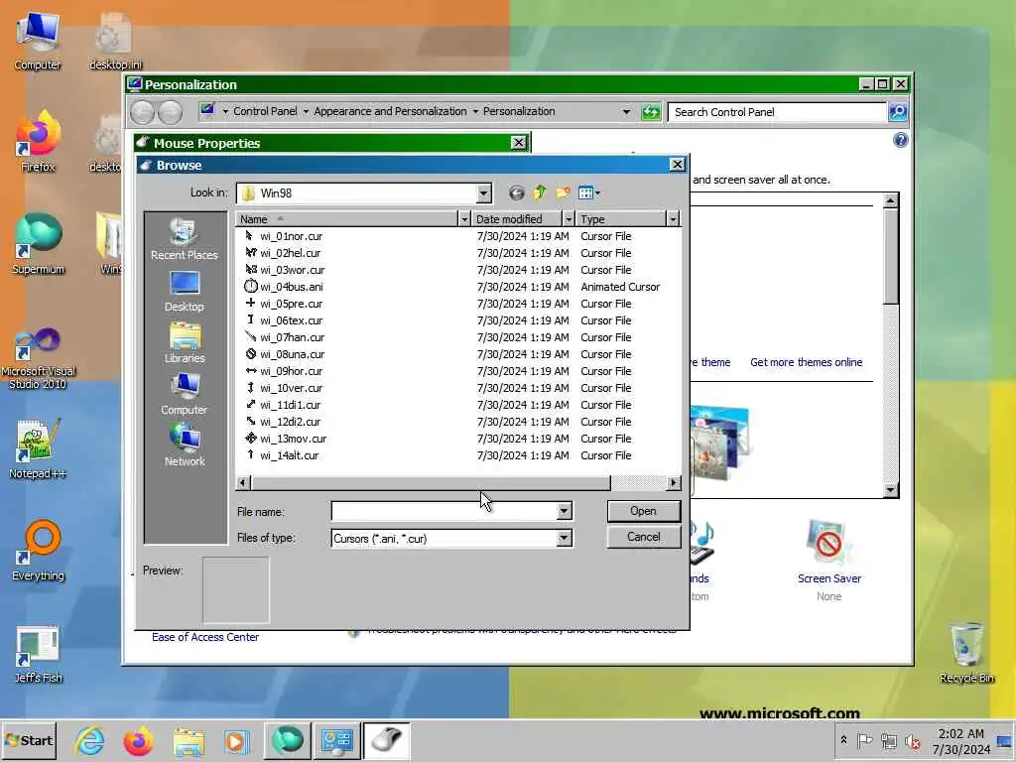Select wi_12di2.cur diagonal resize file
1016x762 pixels.
pos(290,422)
